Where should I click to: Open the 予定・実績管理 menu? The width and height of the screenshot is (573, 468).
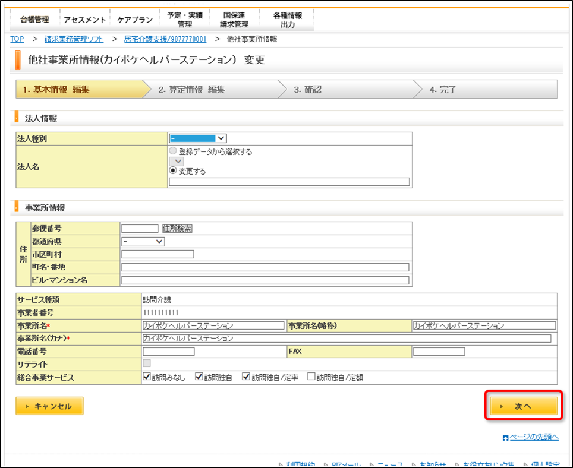pos(184,20)
